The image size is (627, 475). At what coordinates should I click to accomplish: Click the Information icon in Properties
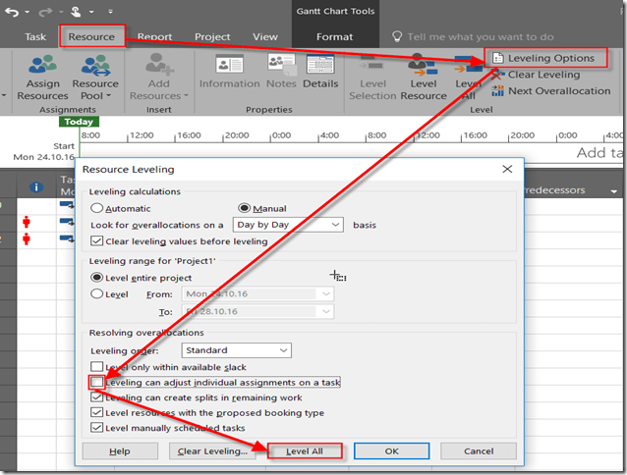229,65
